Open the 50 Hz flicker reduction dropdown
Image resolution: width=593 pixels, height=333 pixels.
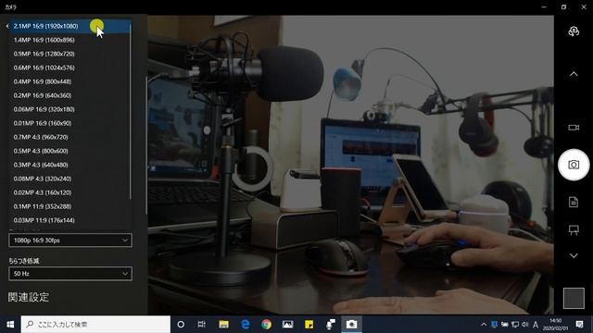[70, 274]
